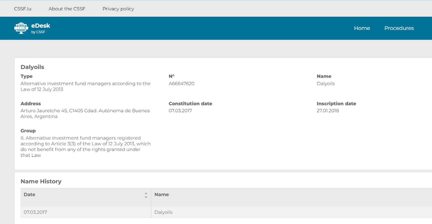432x224 pixels.
Task: Click the Name History section heading
Action: coord(41,181)
